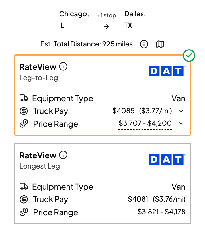
Task: Expand Truck Pay $4085 chevron
Action: tap(181, 111)
